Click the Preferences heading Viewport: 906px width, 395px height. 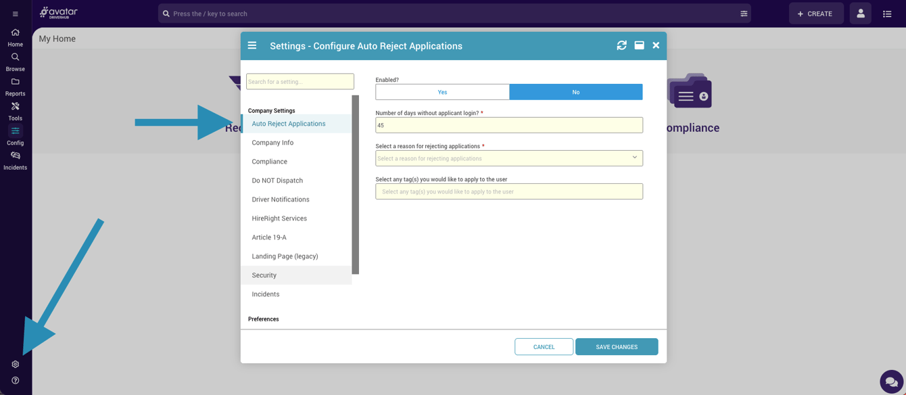point(263,319)
